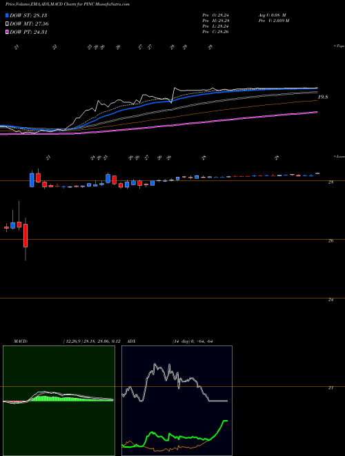The image size is (345, 456).
Task: Click the 'Pre V: 2.059 M' value
Action: tap(273, 21)
